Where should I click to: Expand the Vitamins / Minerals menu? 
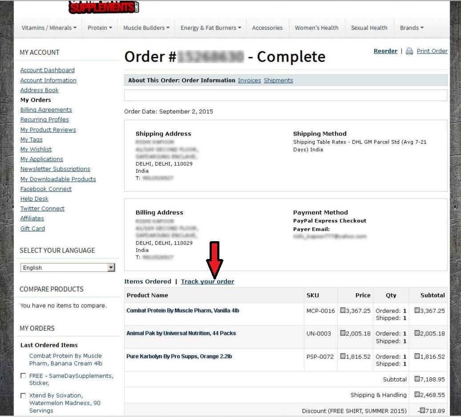click(49, 28)
